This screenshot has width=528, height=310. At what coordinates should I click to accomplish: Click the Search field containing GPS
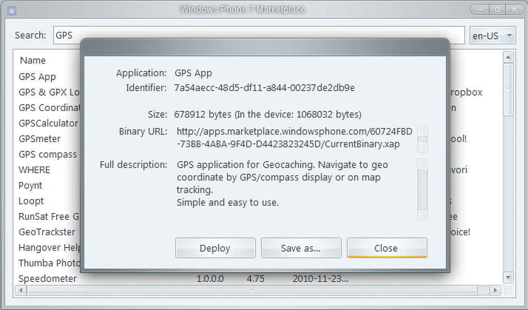[259, 35]
